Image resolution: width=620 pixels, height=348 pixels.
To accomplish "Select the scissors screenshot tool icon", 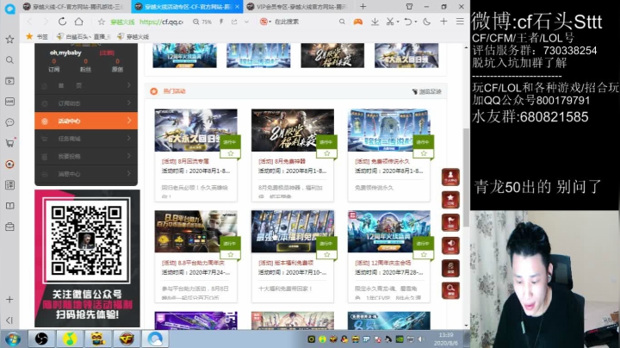I will click(x=390, y=22).
